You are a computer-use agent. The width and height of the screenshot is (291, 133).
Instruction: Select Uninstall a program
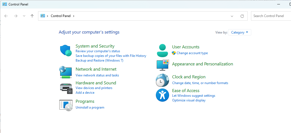tap(90, 107)
